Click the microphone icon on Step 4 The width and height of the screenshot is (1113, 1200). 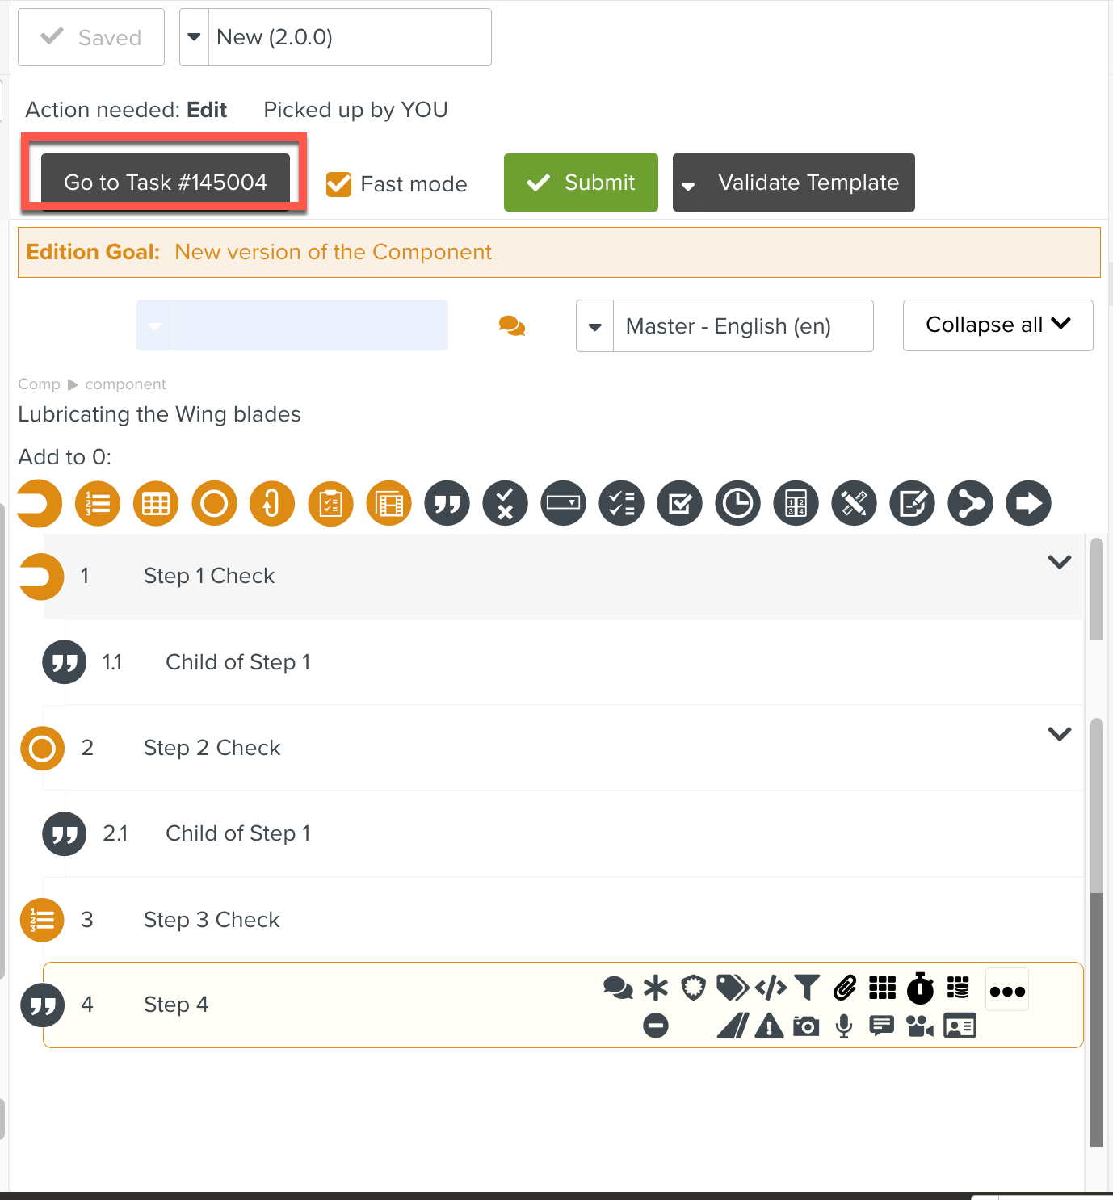pyautogui.click(x=844, y=1026)
